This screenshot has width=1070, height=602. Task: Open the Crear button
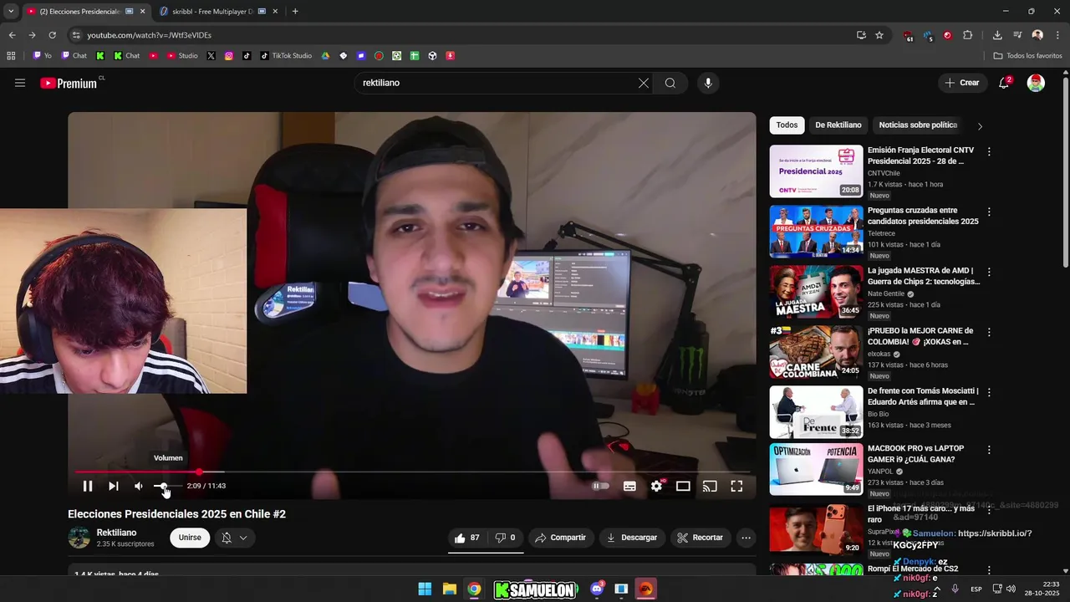click(x=962, y=83)
